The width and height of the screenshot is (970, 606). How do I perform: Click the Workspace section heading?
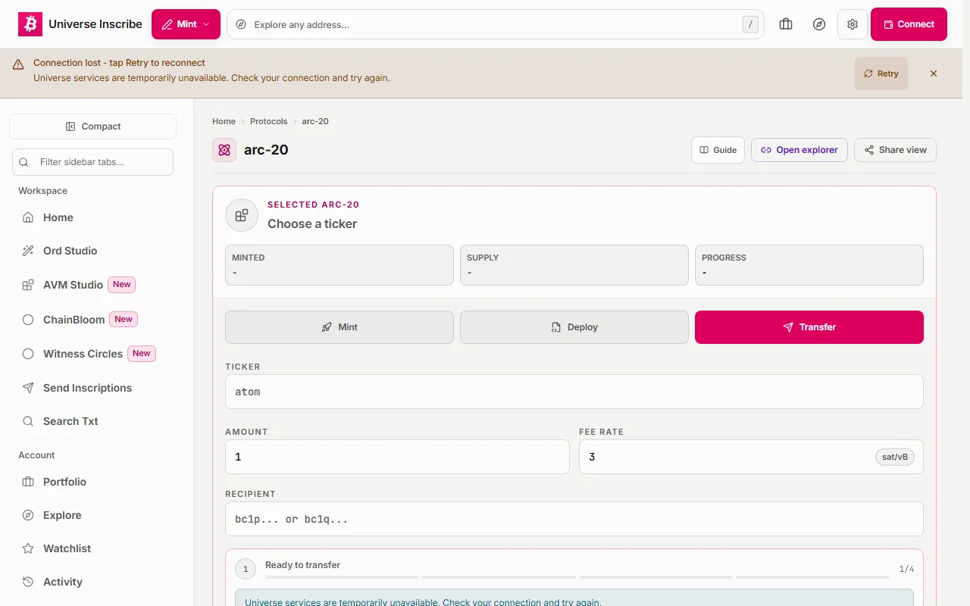[42, 191]
